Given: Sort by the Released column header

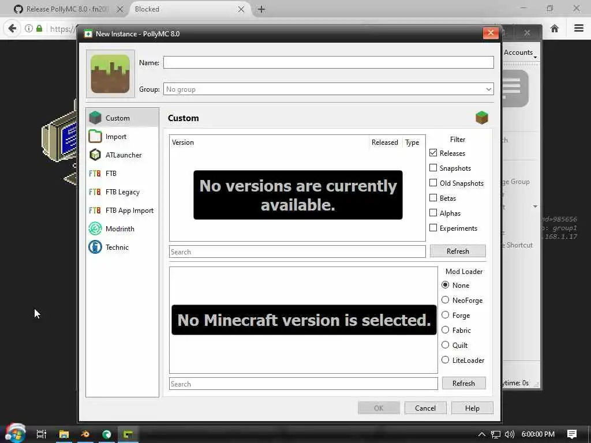Looking at the screenshot, I should [385, 142].
